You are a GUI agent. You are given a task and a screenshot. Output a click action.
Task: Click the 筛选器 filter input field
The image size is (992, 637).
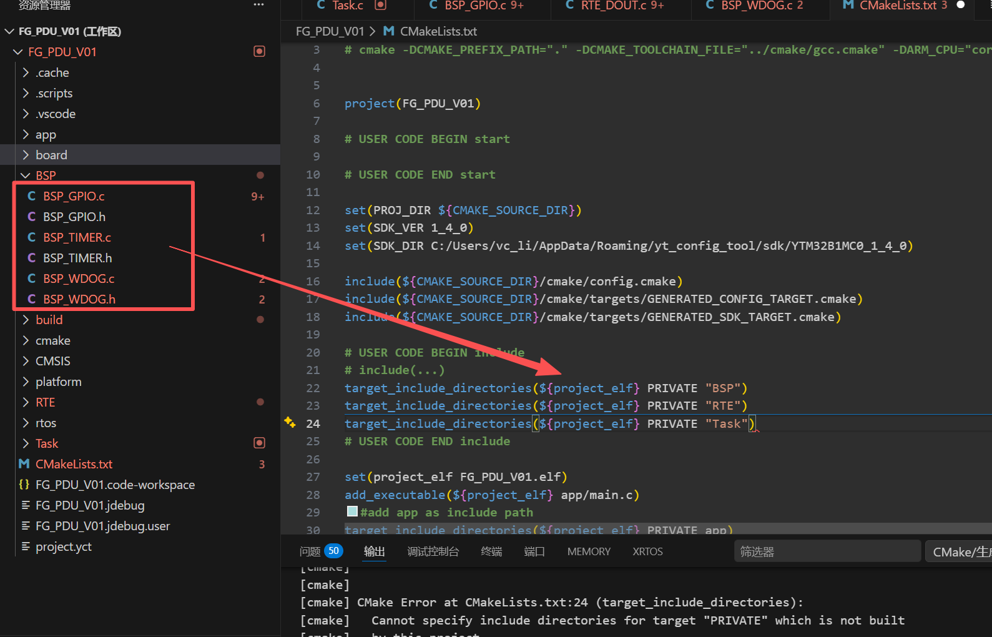(x=826, y=551)
